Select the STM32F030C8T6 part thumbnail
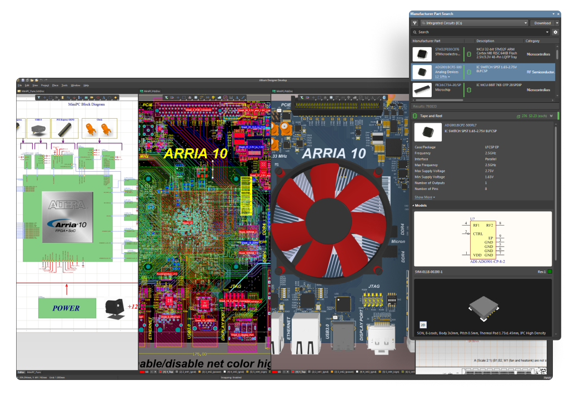569x400 pixels. click(422, 54)
